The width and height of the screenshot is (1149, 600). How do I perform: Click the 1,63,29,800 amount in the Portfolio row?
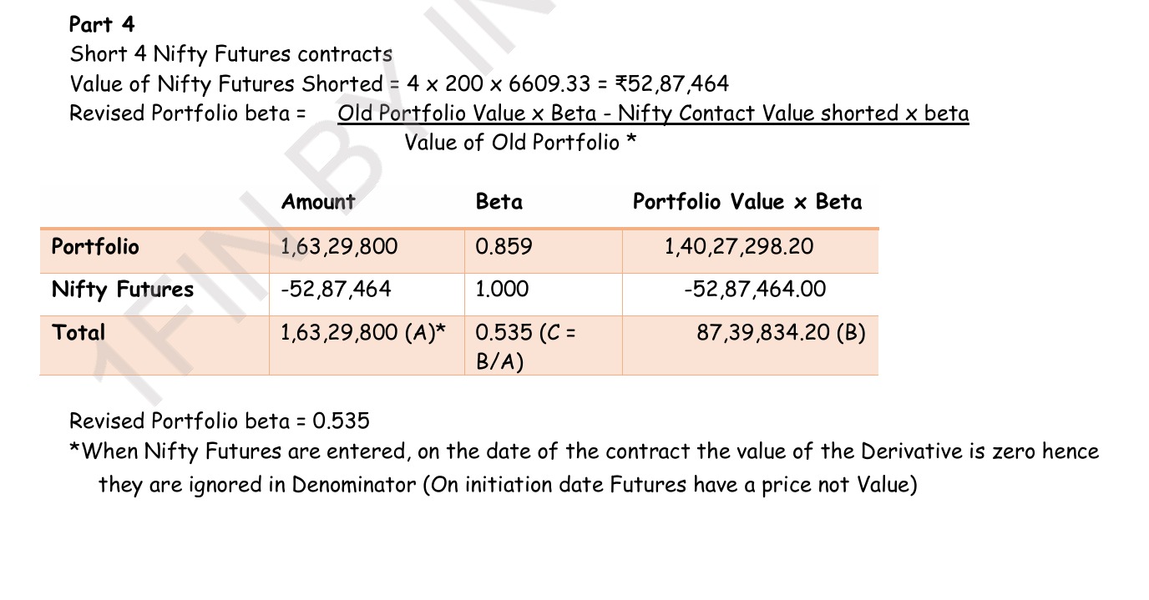(339, 247)
